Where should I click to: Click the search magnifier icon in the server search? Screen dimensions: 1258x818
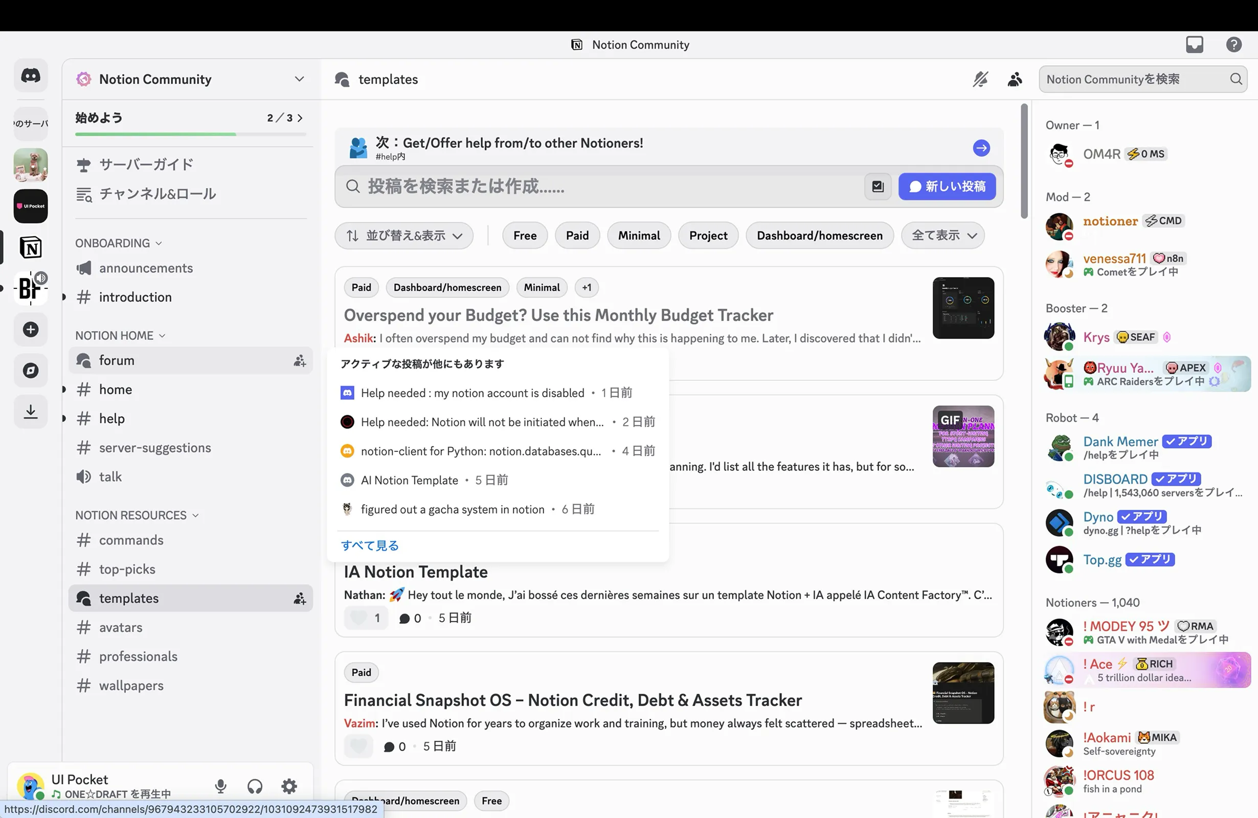click(1236, 79)
